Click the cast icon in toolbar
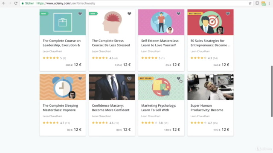This screenshot has height=153, width=273. [257, 3]
